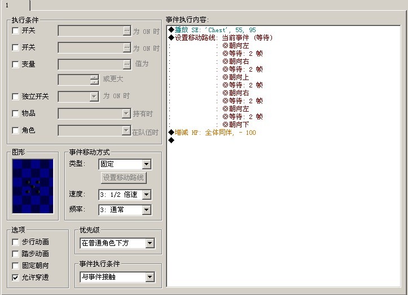Enable the 物品 condition checkbox
The height and width of the screenshot is (295, 408).
[x=15, y=113]
